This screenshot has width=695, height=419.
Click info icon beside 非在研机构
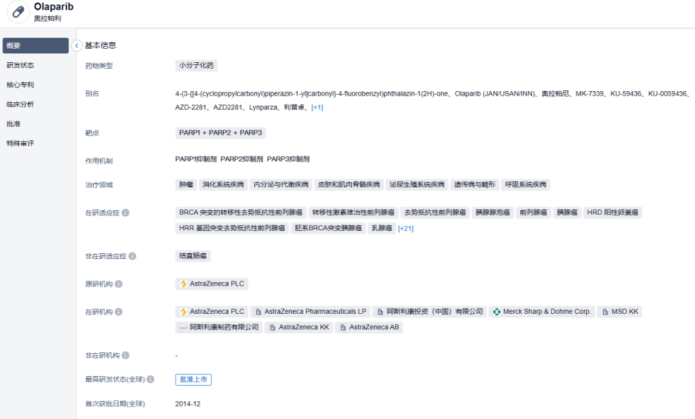click(125, 356)
